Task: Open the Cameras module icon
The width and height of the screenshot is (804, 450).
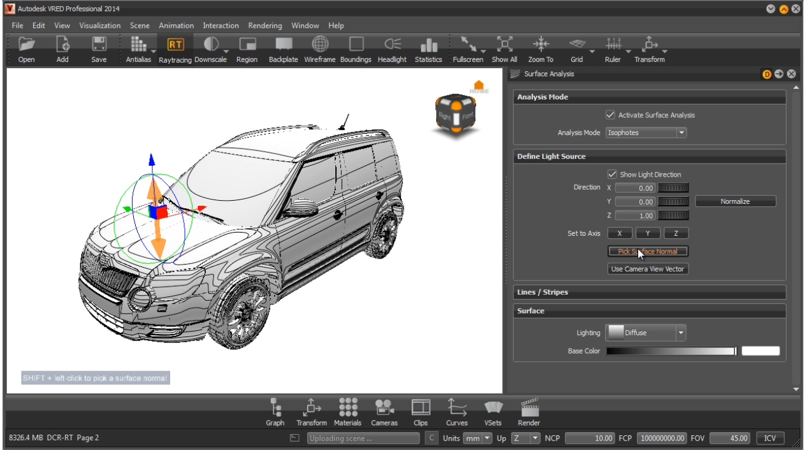Action: tap(384, 407)
